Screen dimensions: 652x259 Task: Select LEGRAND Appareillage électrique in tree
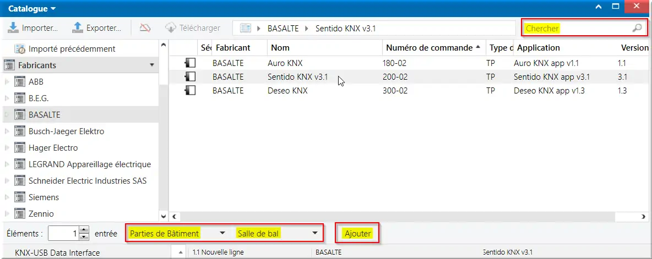coord(90,164)
